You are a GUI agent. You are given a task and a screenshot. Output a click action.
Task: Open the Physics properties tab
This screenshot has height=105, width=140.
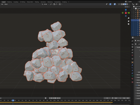[132, 71]
